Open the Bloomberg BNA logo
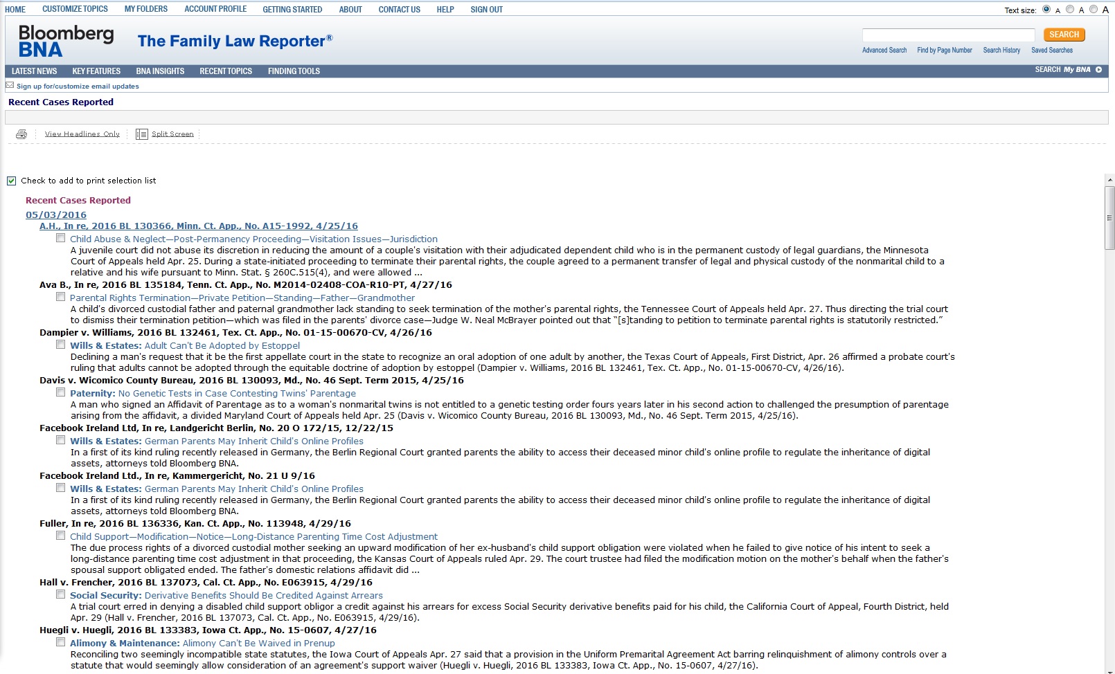Image resolution: width=1115 pixels, height=674 pixels. pyautogui.click(x=66, y=41)
